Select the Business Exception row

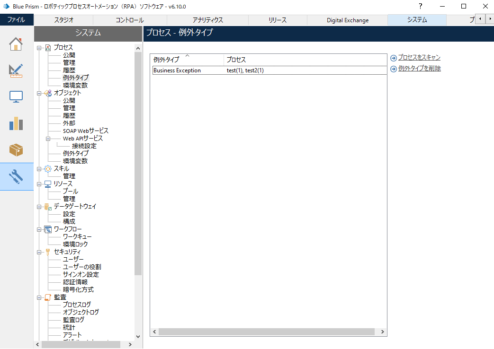269,70
